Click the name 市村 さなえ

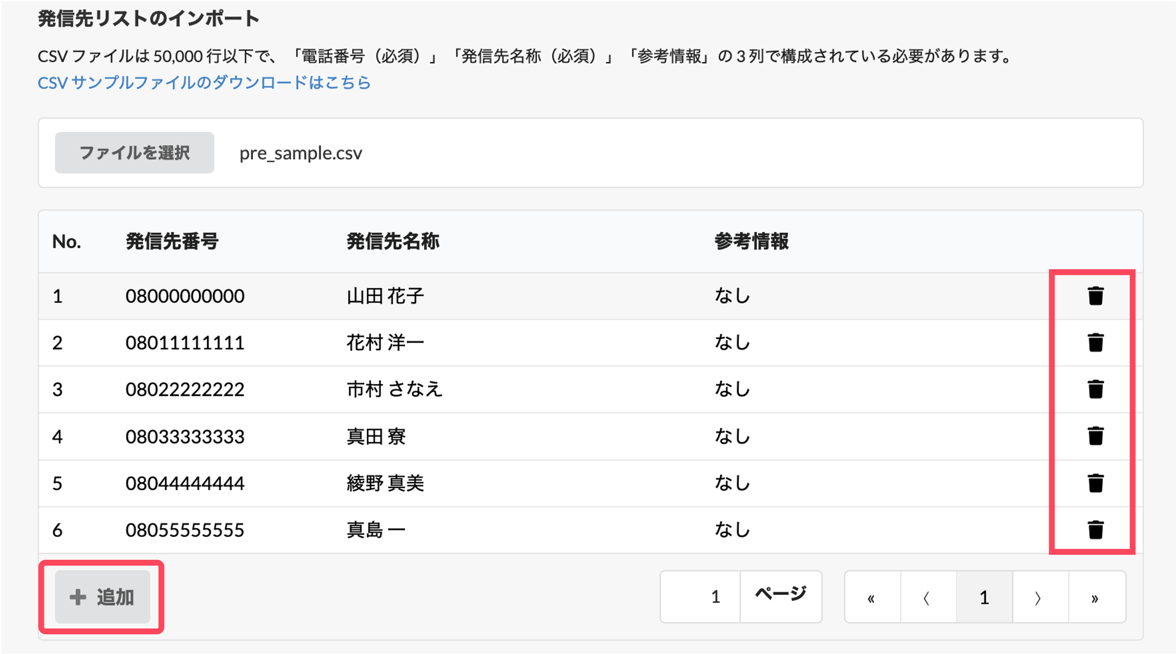click(x=394, y=389)
